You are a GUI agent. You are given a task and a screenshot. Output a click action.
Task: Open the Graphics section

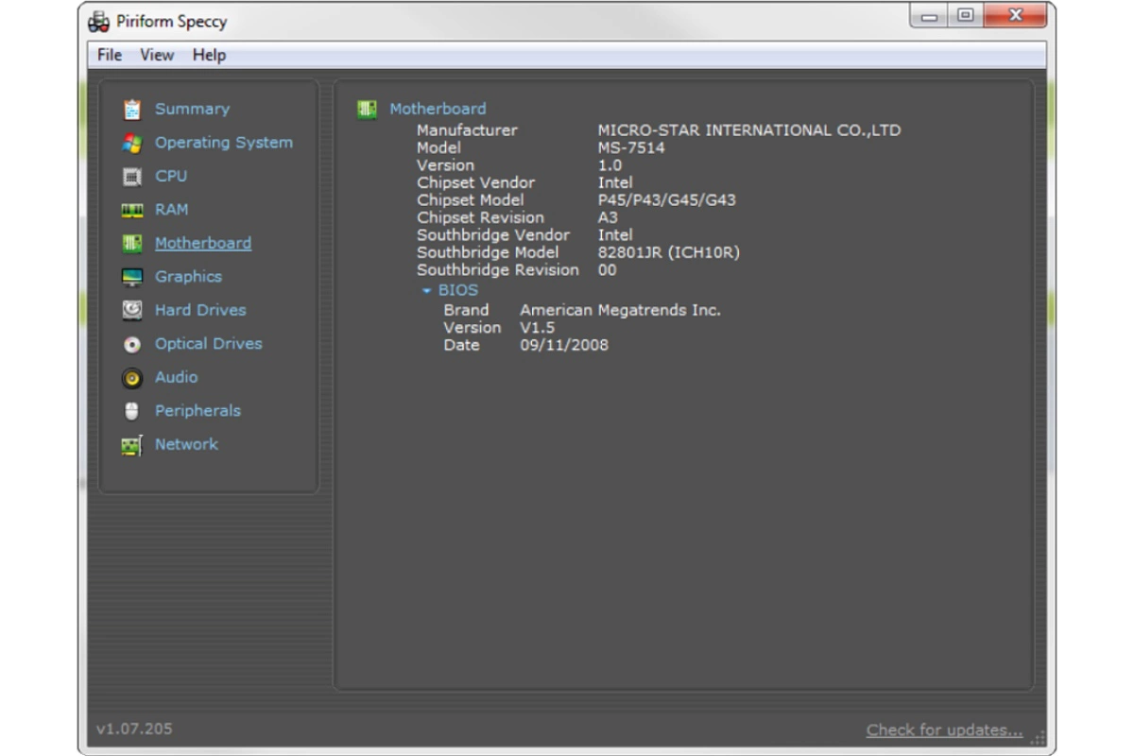tap(188, 277)
